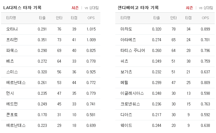Click batter 크로넨워스
Screen dimensions: 216x133
coord(130,104)
